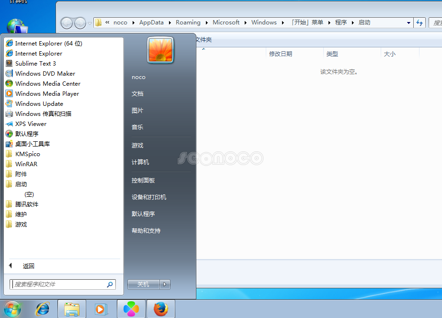The height and width of the screenshot is (318, 442).
Task: Click the Firefox icon on taskbar
Action: 160,309
